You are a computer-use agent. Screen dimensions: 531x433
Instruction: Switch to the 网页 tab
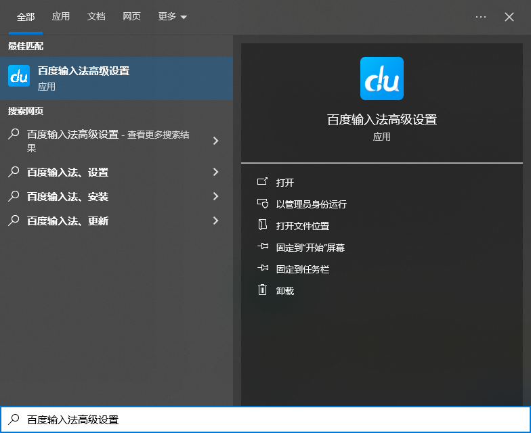click(131, 16)
